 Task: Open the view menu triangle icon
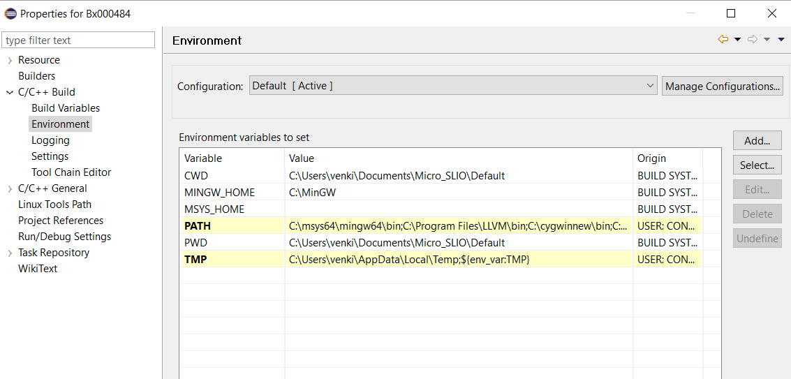pos(781,40)
